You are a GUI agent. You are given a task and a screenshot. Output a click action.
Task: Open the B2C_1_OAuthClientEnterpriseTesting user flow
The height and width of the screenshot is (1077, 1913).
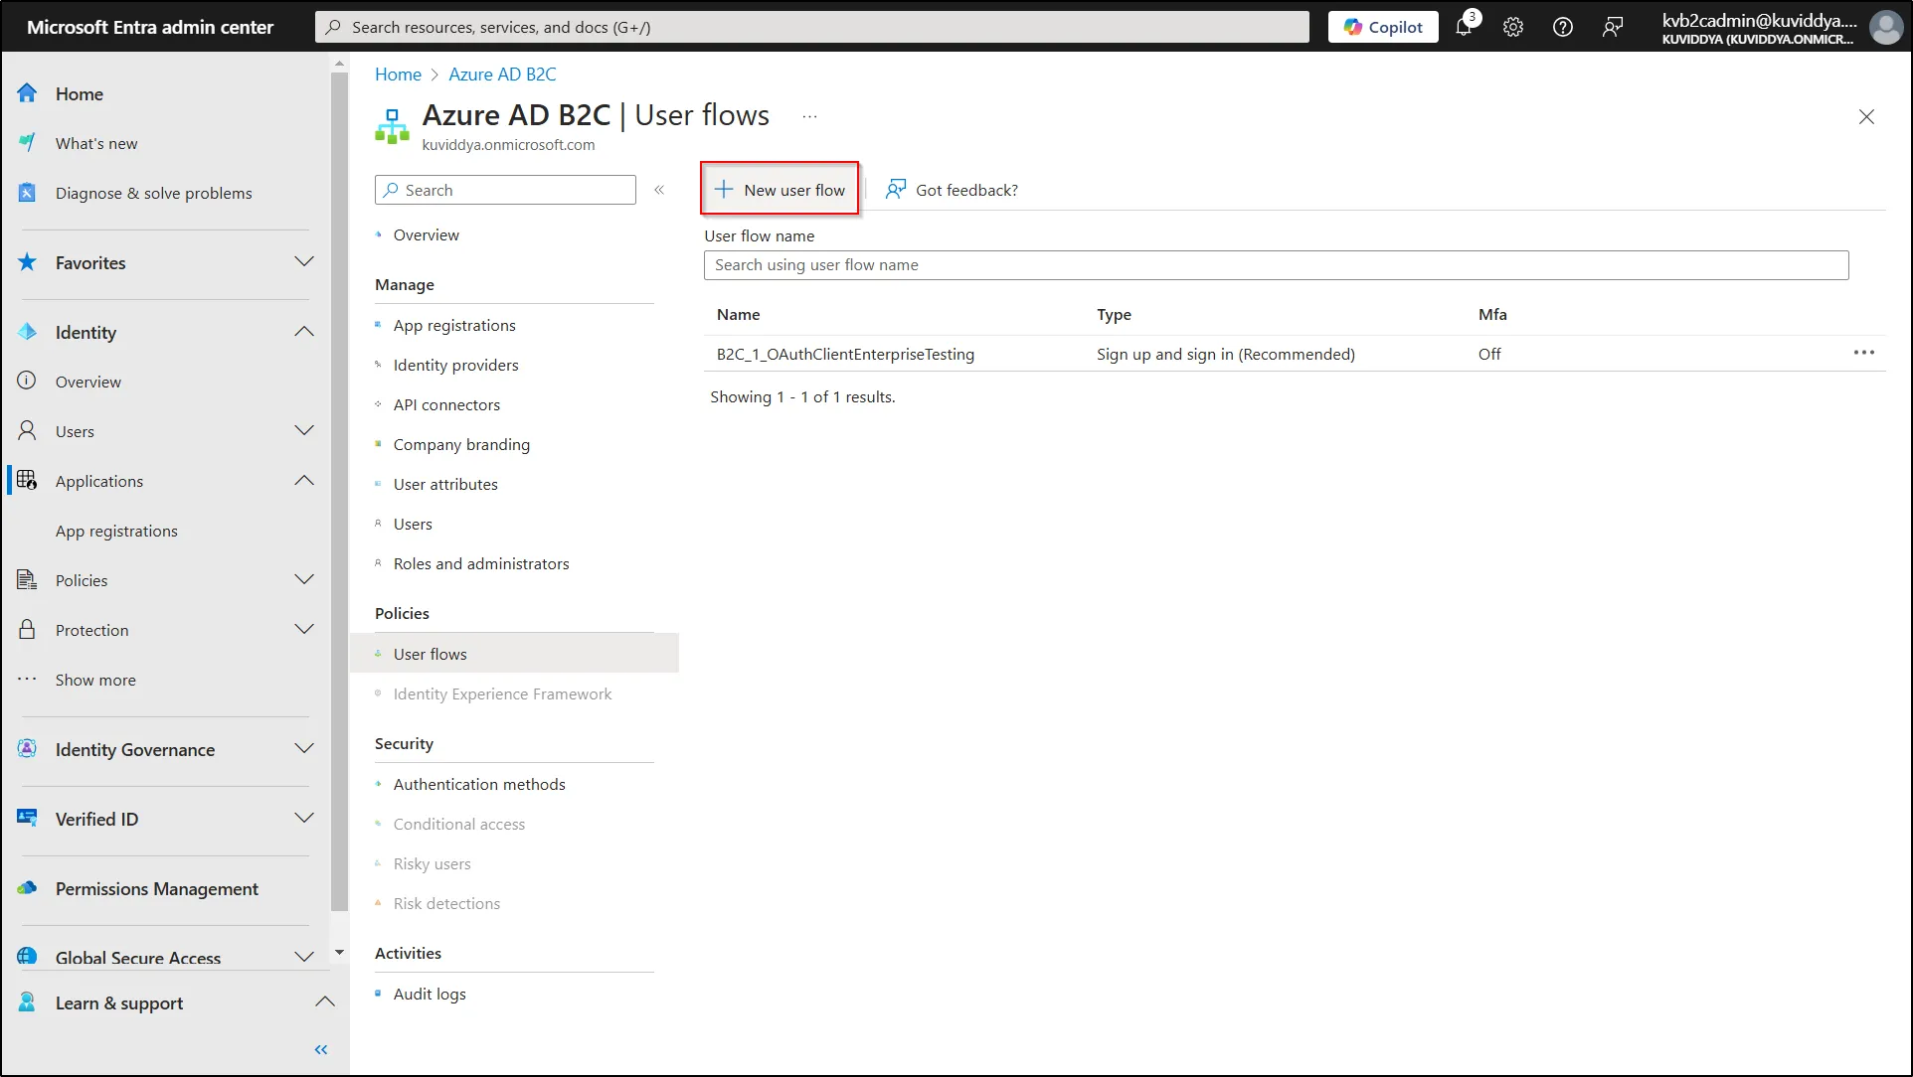click(x=845, y=354)
